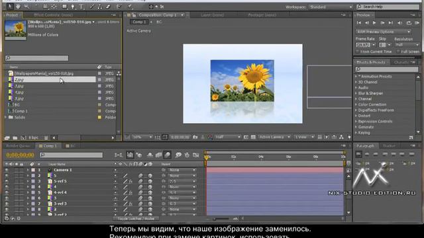Open Active Camera view dropdown
The image size is (424, 238).
274,137
